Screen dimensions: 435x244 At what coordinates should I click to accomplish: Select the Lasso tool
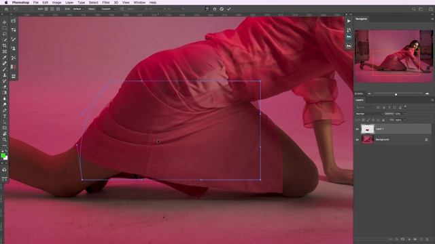tap(5, 34)
